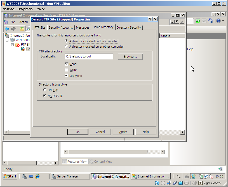Click the blue Back arrow in IIS 6.0 Manager

pyautogui.click(x=7, y=29)
